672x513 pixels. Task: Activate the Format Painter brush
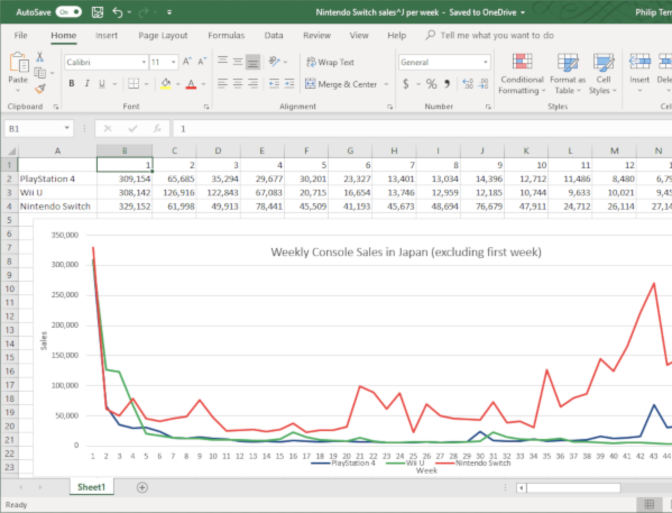tap(40, 89)
